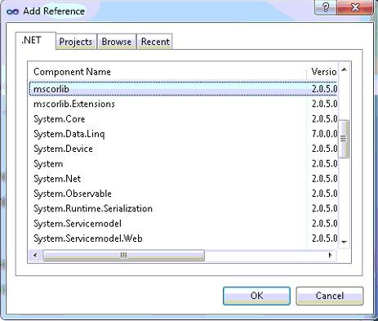
Task: Click the Help question mark button
Action: tap(326, 7)
